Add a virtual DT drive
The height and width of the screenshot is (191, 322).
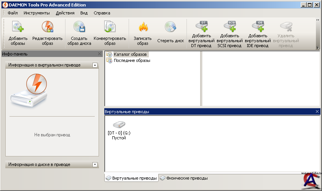[x=201, y=27]
